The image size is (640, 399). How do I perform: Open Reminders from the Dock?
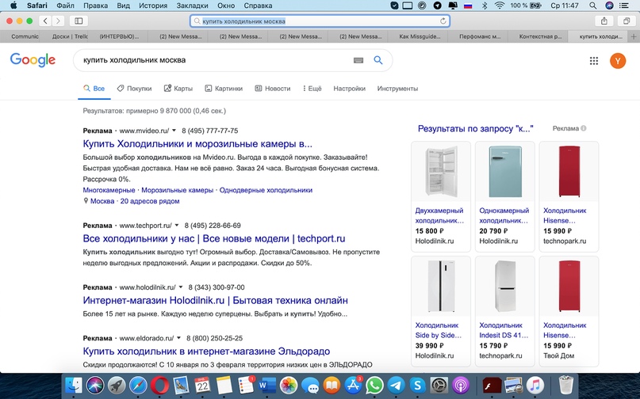(246, 385)
